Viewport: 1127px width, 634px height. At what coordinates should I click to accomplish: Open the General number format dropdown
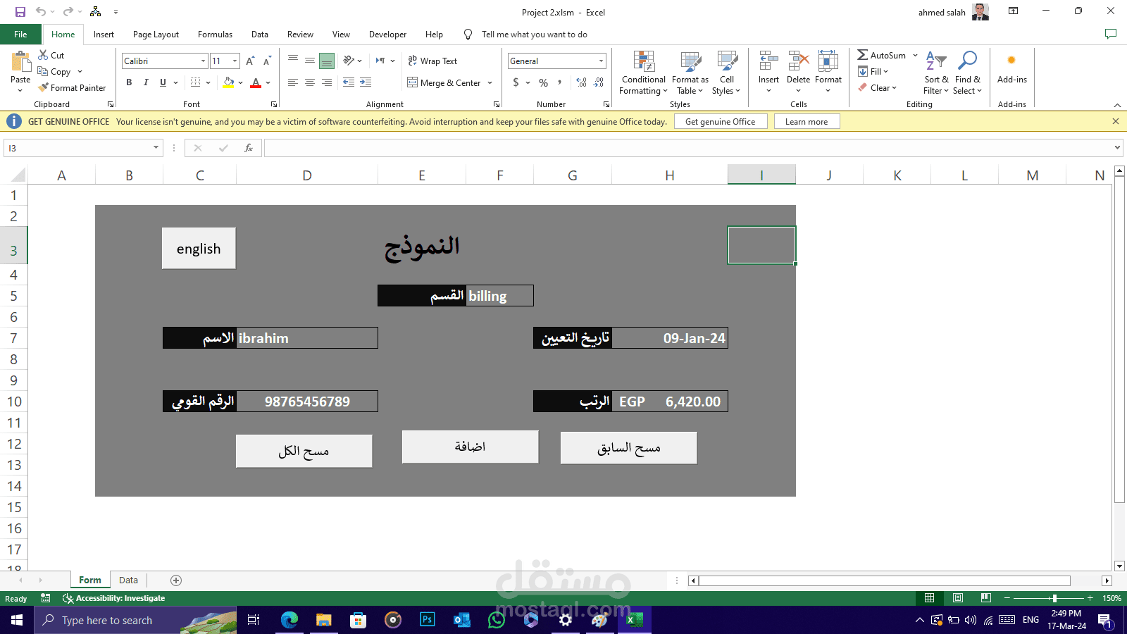(601, 61)
